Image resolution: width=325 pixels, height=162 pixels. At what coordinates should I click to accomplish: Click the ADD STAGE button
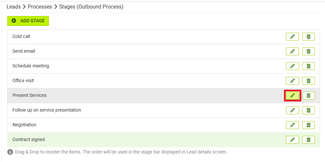click(x=28, y=21)
